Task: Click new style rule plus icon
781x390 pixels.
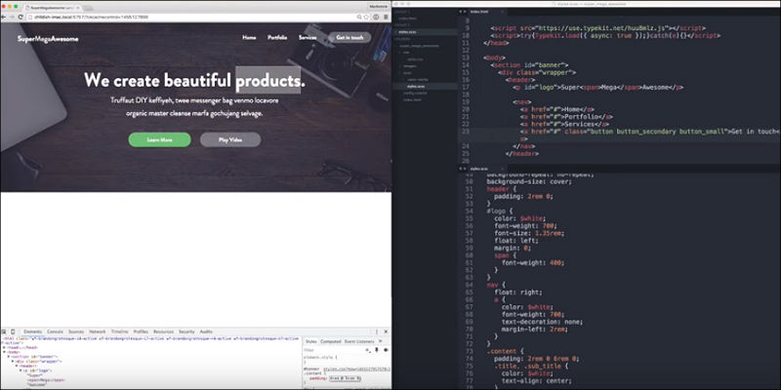Action: tap(369, 350)
